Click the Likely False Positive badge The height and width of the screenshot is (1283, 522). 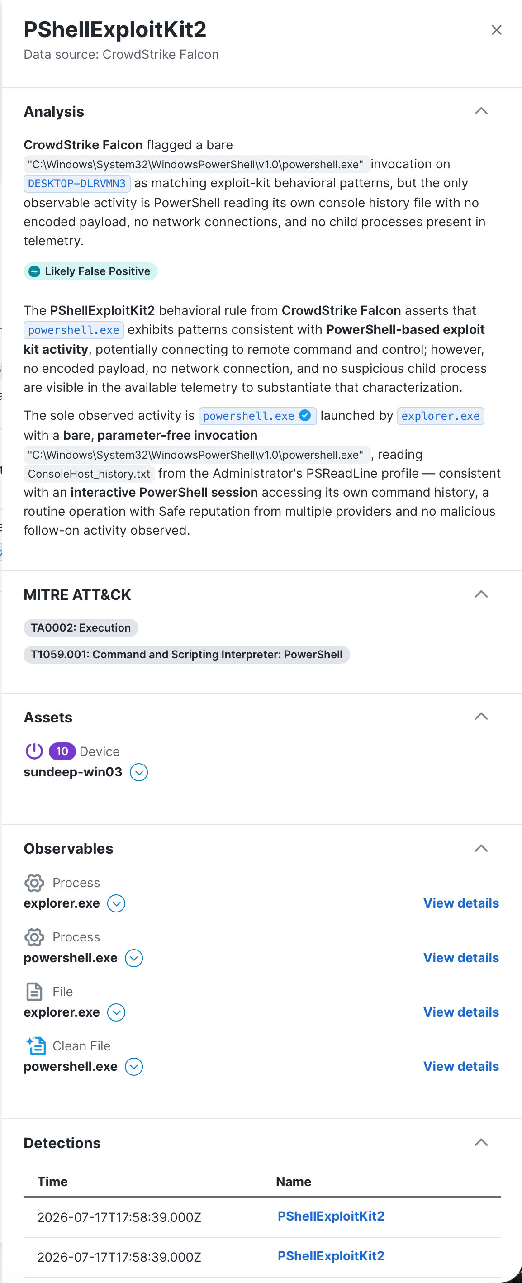[90, 271]
